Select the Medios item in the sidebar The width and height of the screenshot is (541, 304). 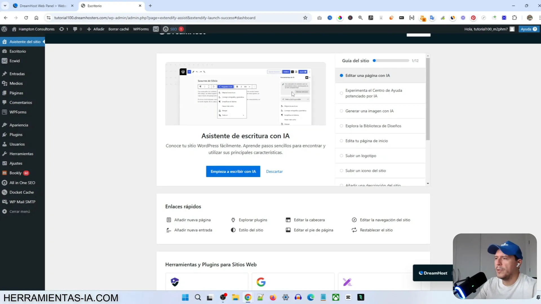pos(16,83)
